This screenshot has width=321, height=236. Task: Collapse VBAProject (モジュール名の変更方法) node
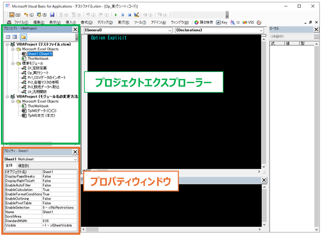(7, 97)
